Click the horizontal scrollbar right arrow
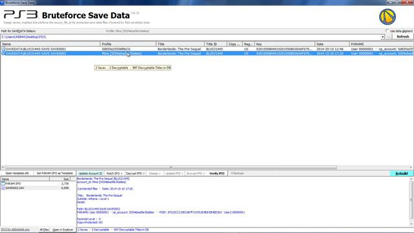 click(x=411, y=167)
